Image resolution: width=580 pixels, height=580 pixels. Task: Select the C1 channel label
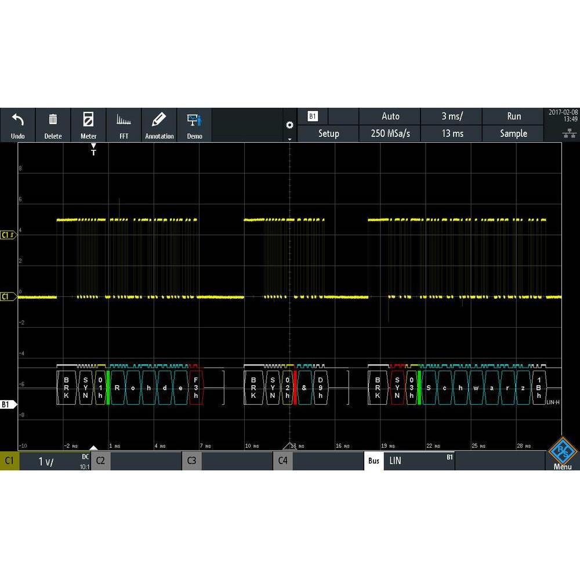click(9, 461)
